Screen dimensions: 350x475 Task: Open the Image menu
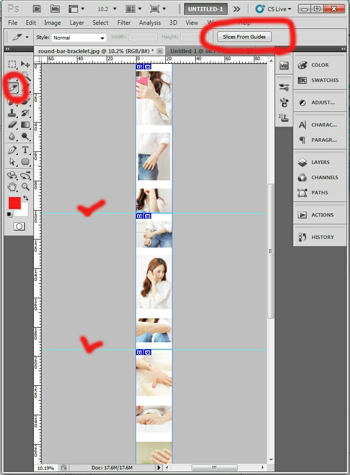(x=52, y=23)
